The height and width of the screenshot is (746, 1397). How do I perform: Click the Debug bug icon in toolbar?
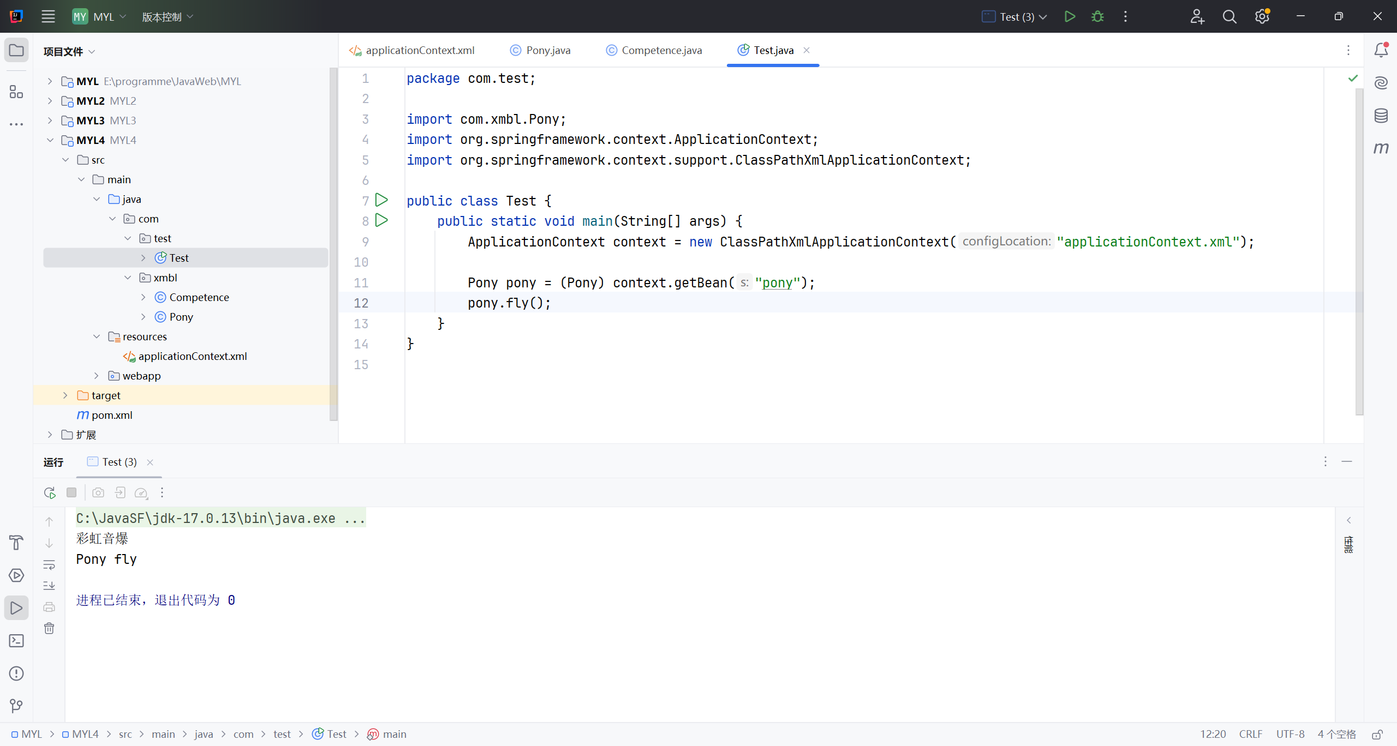point(1097,16)
